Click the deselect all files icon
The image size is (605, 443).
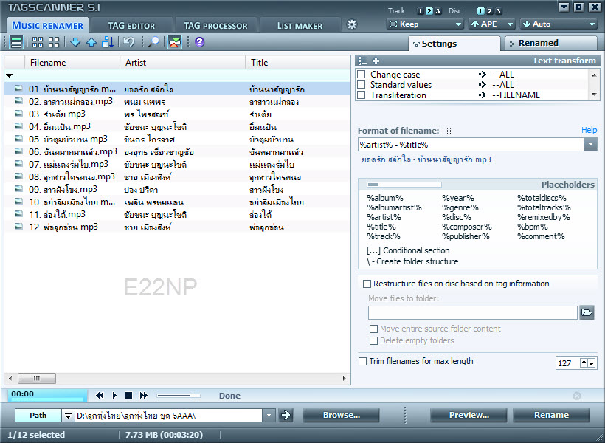pos(54,42)
